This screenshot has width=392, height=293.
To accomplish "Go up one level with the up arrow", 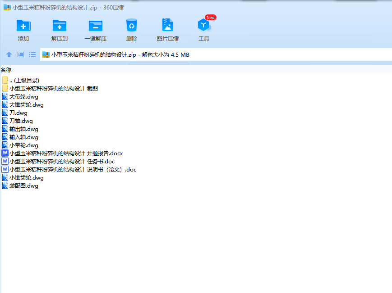I will pyautogui.click(x=9, y=54).
